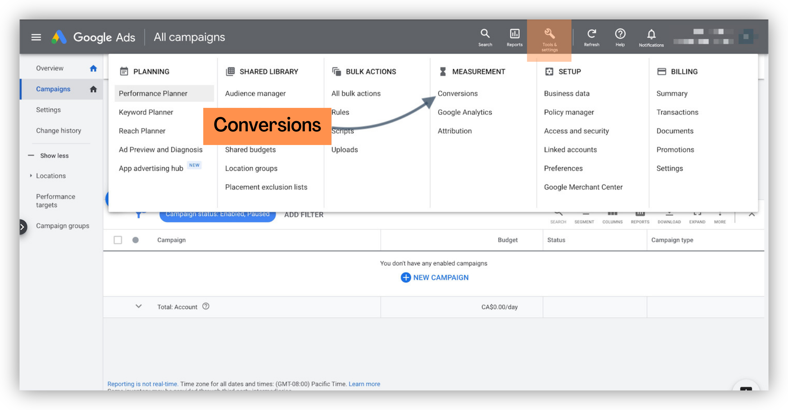Open Access and security
The width and height of the screenshot is (788, 410).
[x=576, y=131]
